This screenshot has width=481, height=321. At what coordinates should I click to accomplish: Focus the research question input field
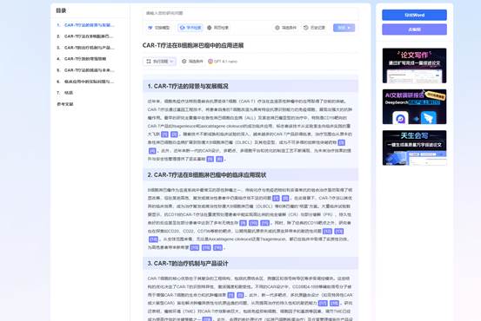251,13
